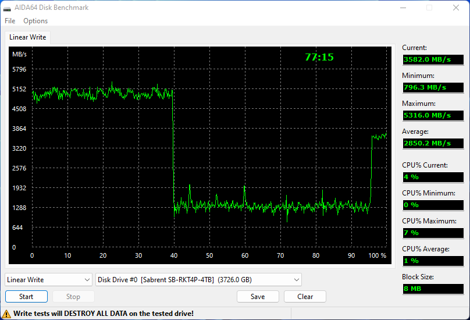Select the Average value 2850.2 MB/s
Viewport: 470px width, 320px height.
[x=433, y=143]
